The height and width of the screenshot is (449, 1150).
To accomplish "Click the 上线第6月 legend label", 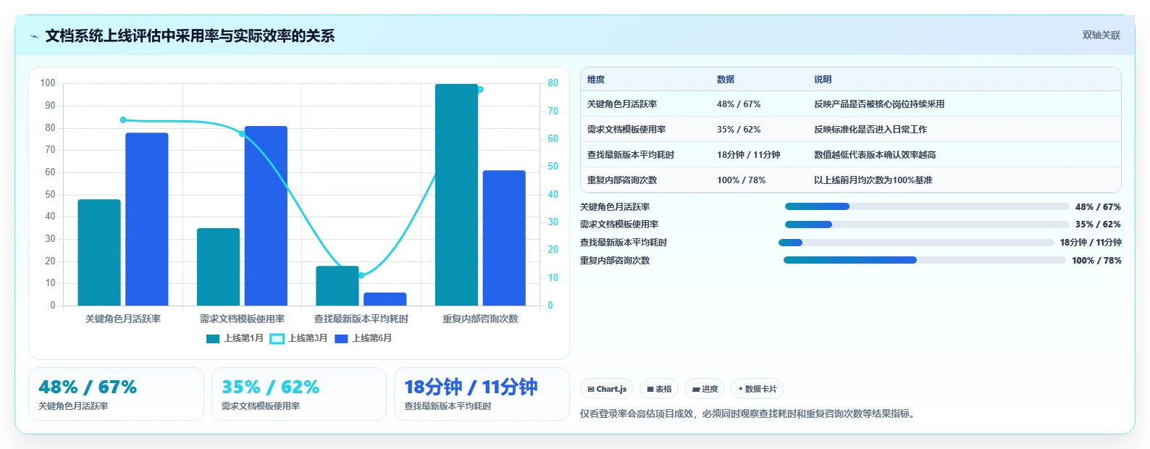I will pos(372,338).
